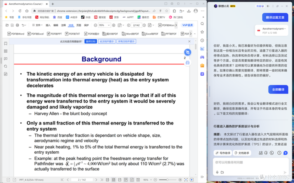
Task: Click the VIP会员 button
Action: [x=188, y=25]
